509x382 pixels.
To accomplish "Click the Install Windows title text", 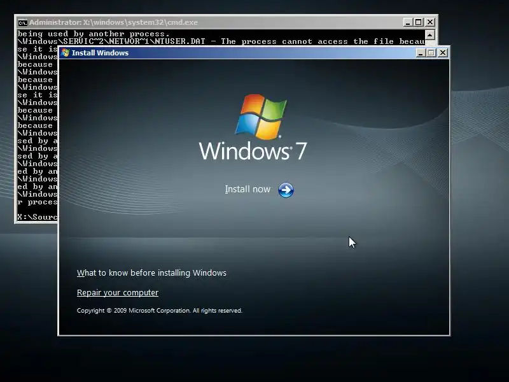I will (x=100, y=53).
